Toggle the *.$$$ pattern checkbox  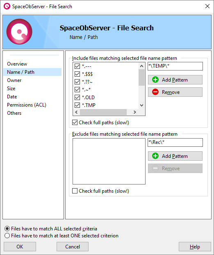[77, 74]
